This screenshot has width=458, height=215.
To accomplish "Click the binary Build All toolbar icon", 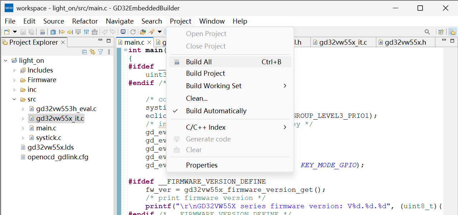I will tap(42, 32).
